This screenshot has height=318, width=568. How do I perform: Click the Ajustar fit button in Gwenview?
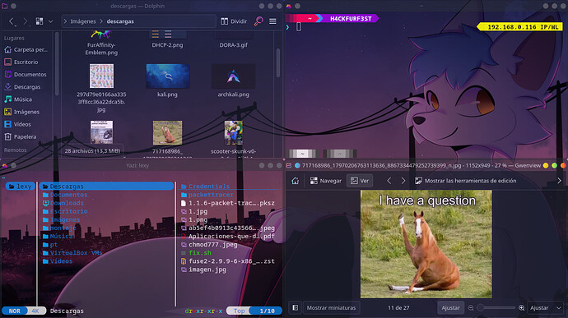pyautogui.click(x=450, y=308)
